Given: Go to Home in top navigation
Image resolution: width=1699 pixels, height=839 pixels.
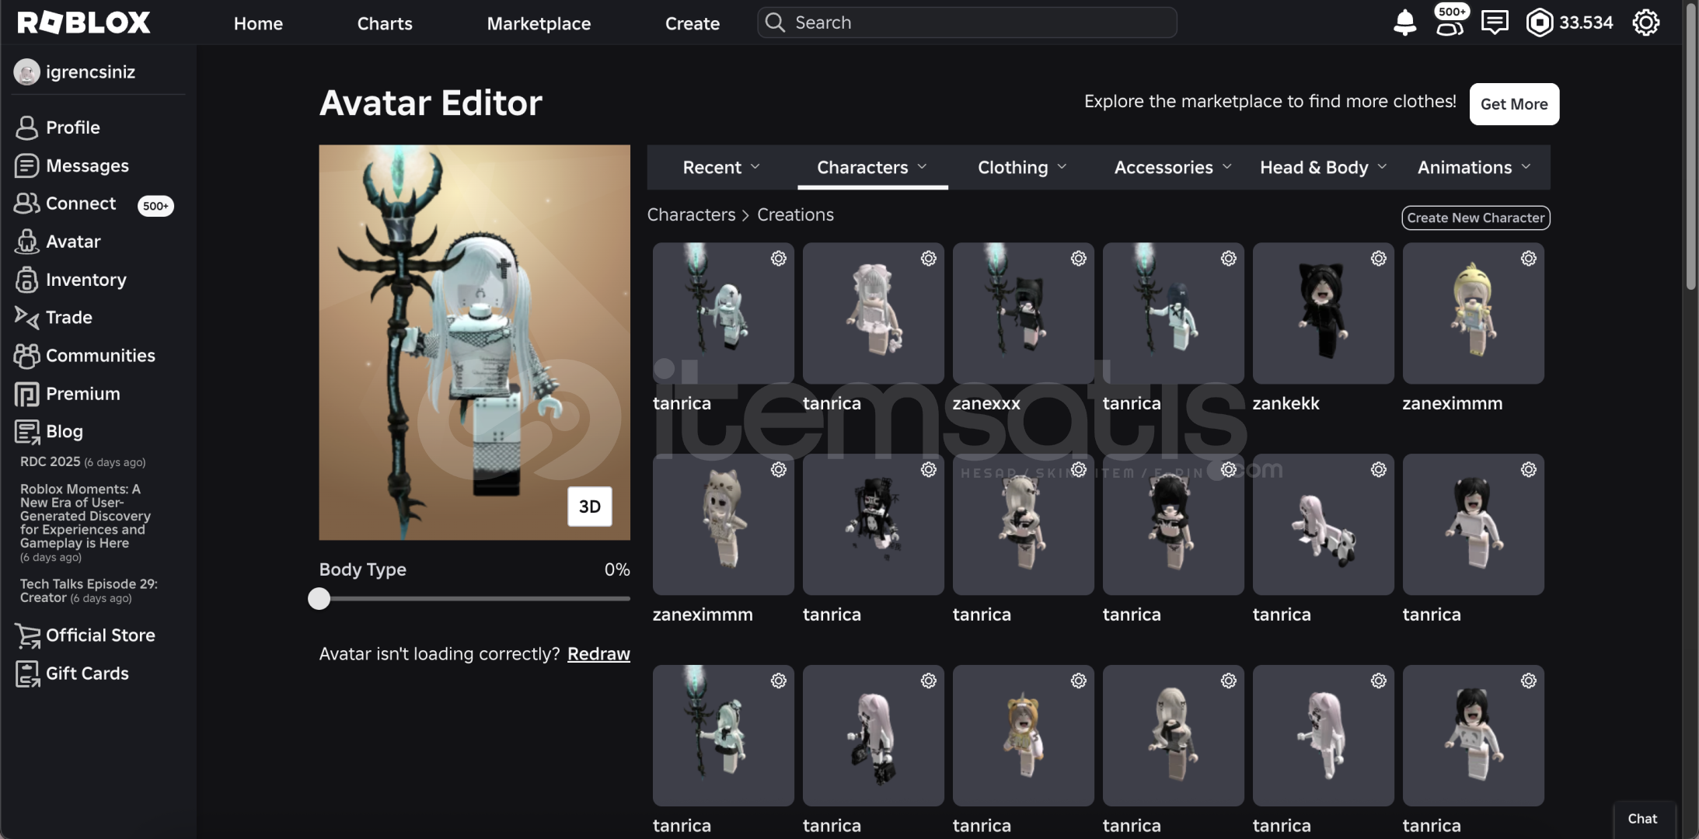Looking at the screenshot, I should click(258, 23).
